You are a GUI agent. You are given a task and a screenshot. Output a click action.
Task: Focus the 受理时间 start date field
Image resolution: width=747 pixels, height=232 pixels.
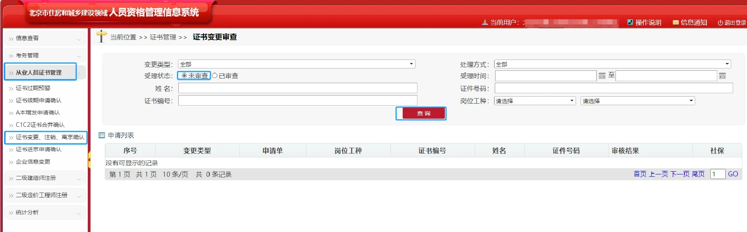point(545,76)
